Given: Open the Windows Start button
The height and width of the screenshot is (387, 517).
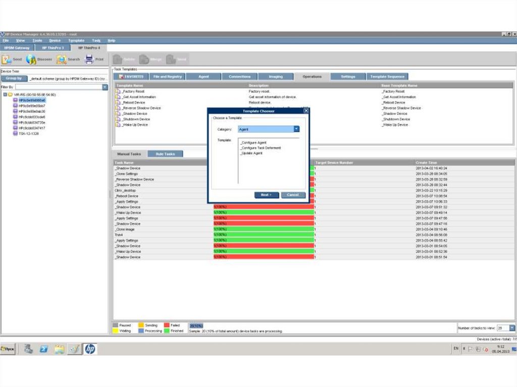Looking at the screenshot, I should (x=8, y=349).
